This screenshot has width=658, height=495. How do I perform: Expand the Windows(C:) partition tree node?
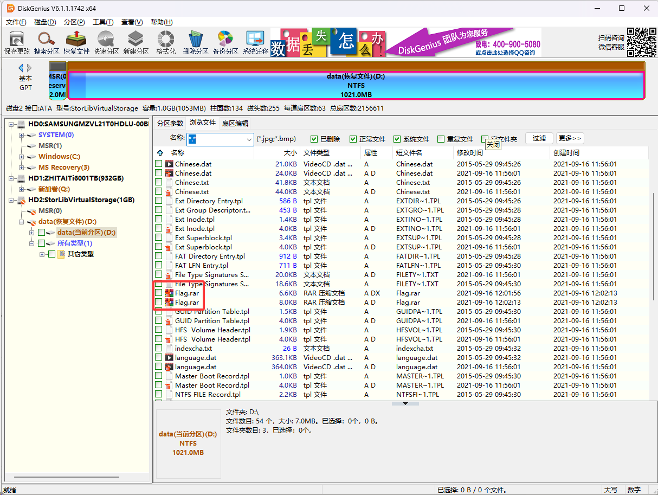(x=22, y=157)
